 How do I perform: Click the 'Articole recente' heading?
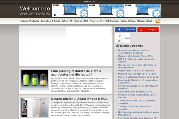(129, 46)
